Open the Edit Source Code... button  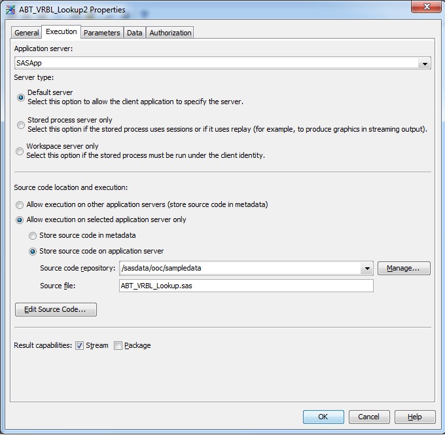point(56,309)
